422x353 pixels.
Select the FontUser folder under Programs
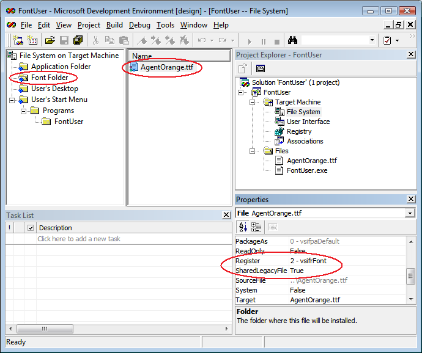pyautogui.click(x=68, y=122)
